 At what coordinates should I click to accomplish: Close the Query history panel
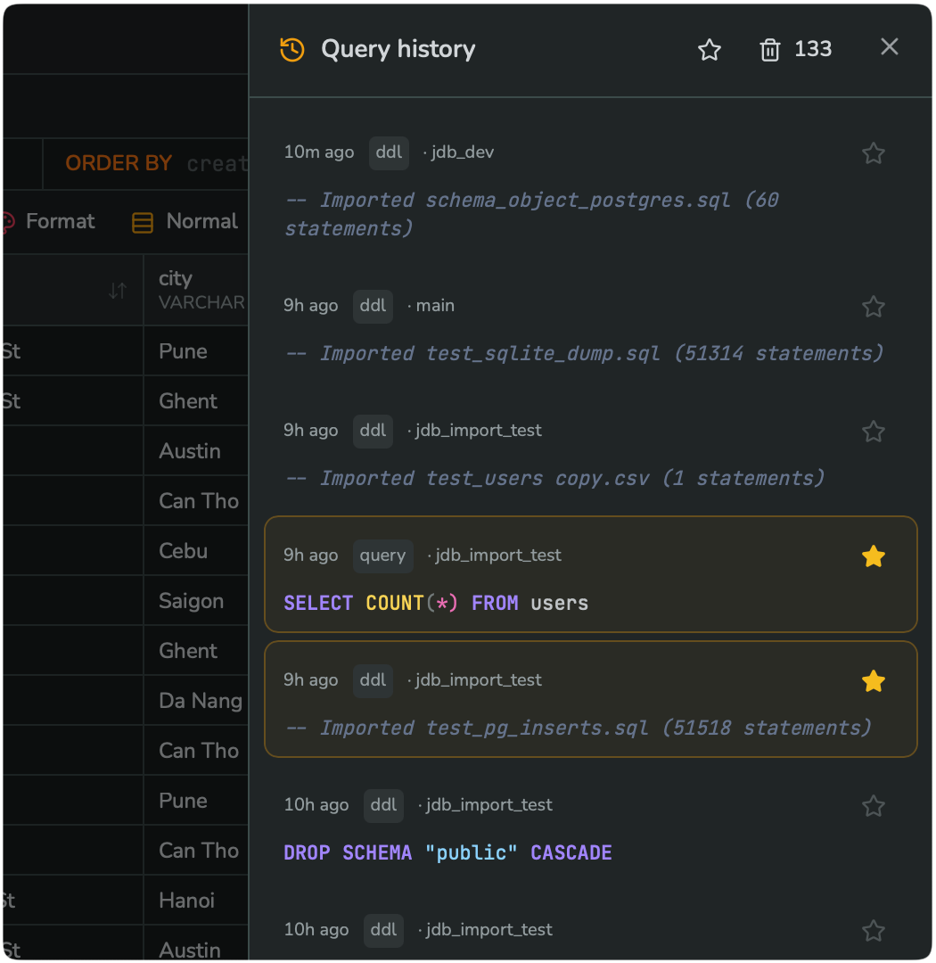(890, 46)
